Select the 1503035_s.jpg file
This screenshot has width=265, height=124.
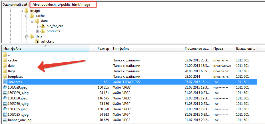tap(129, 114)
